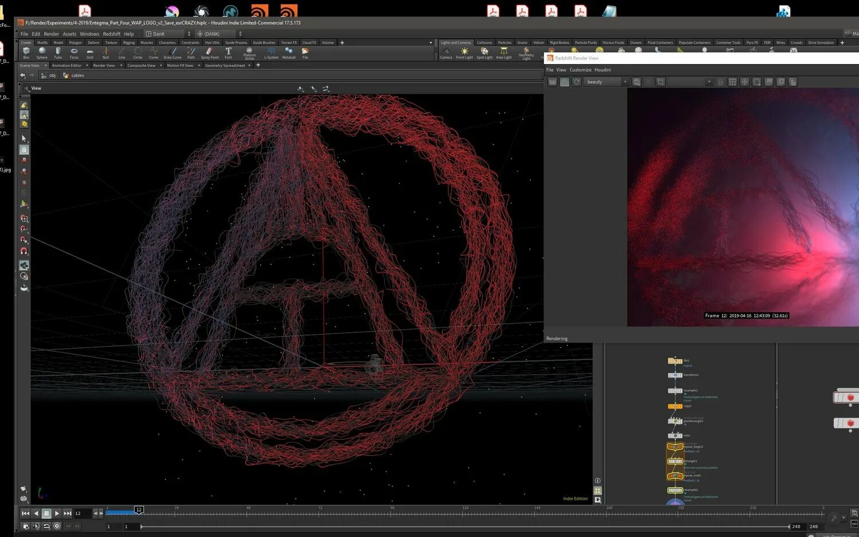859x537 pixels.
Task: Toggle the lock icon in Redshift Render View
Action: point(720,82)
